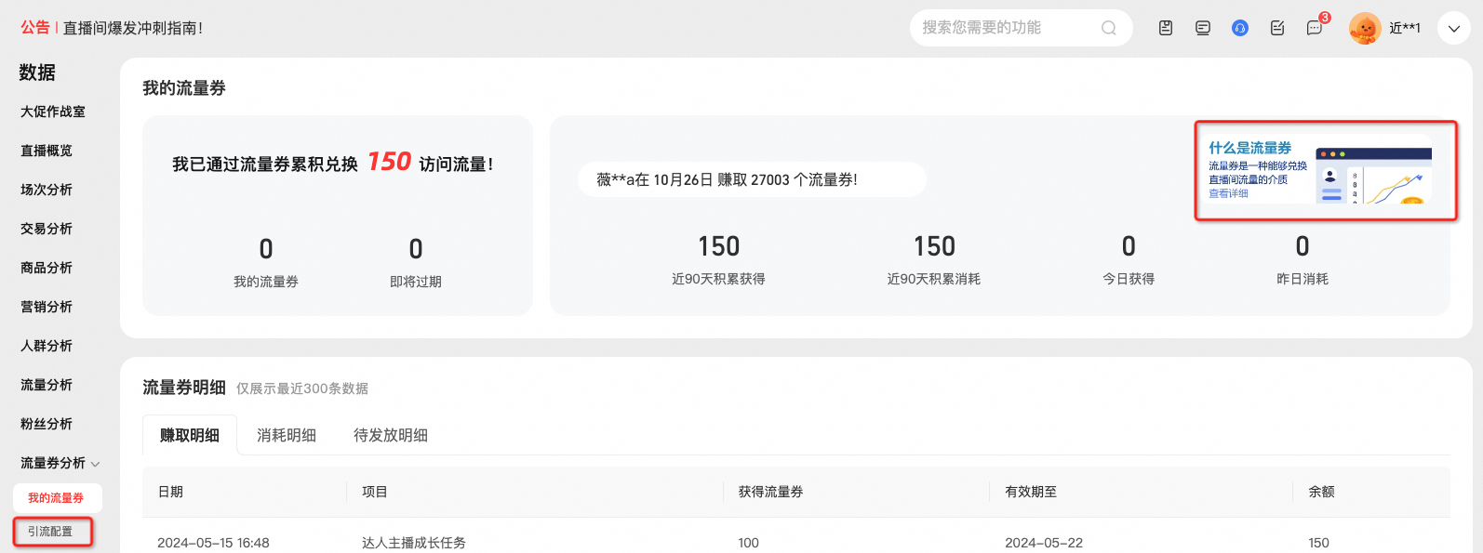Click the monitor screen icon in header
Viewport: 1483px width, 553px height.
[1203, 28]
